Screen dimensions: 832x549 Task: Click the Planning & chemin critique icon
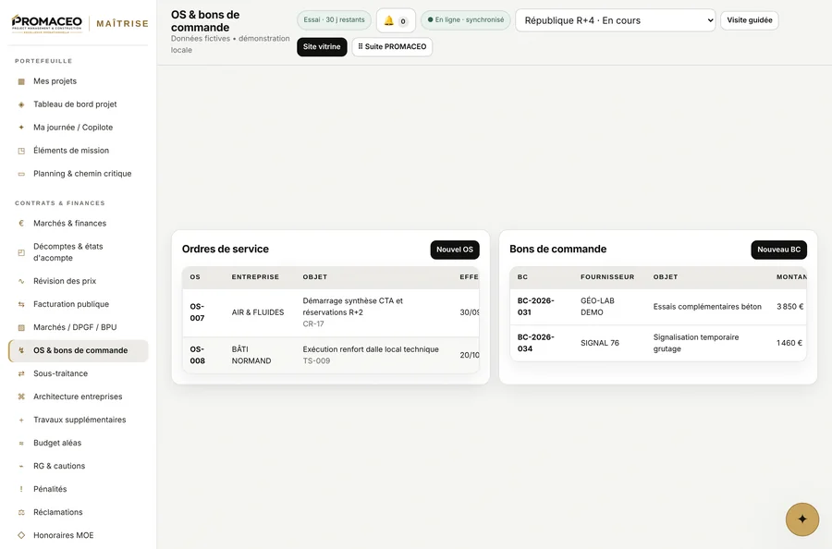[21, 174]
